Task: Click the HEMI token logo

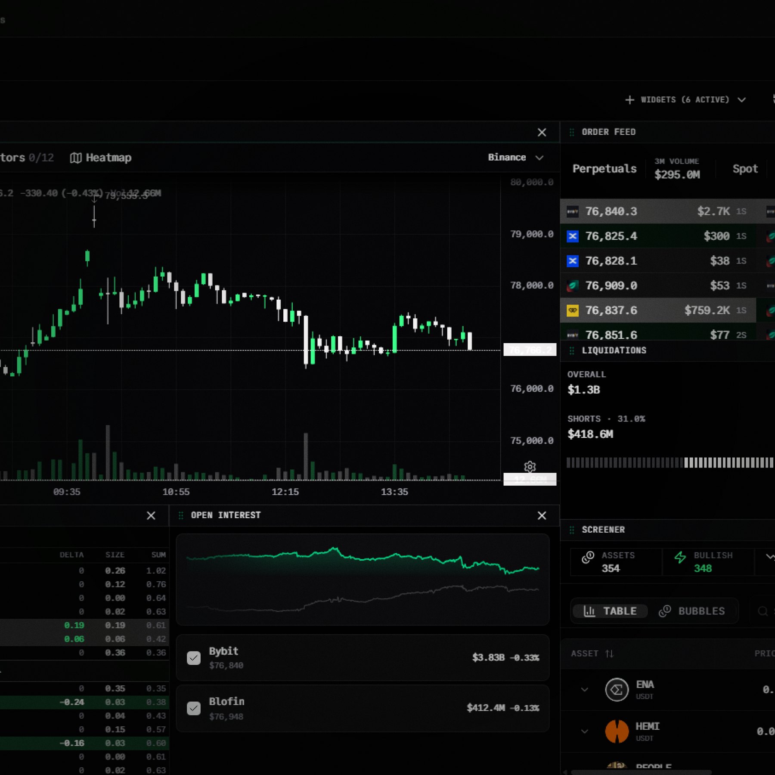Action: coord(617,732)
